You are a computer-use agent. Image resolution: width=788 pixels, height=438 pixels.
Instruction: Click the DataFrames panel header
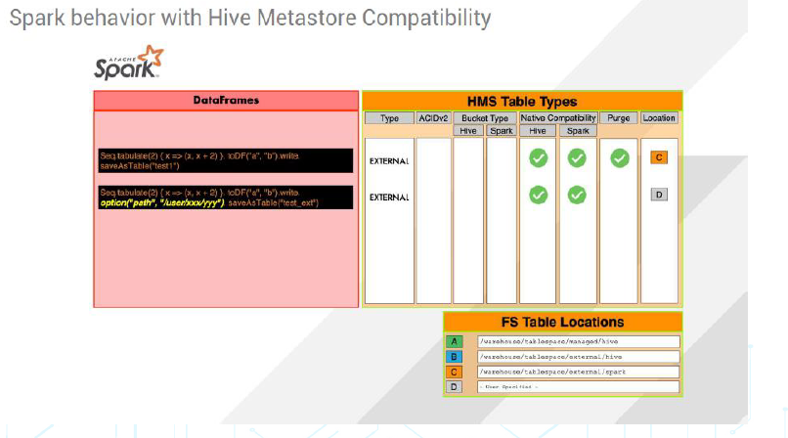(226, 101)
